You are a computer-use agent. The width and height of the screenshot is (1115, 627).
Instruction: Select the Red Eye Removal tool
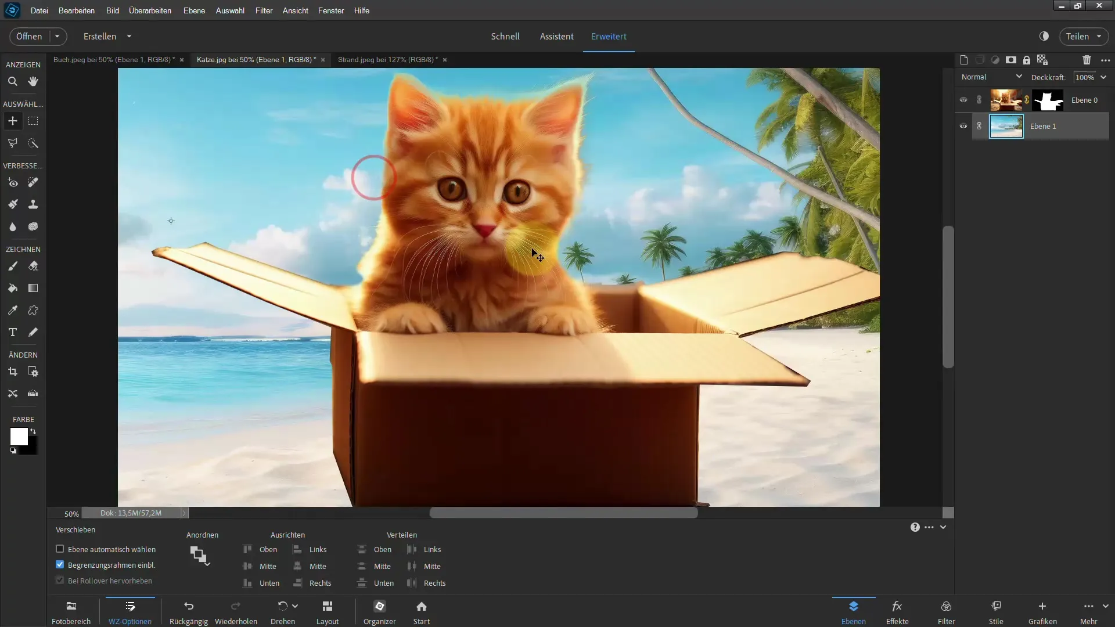click(12, 182)
